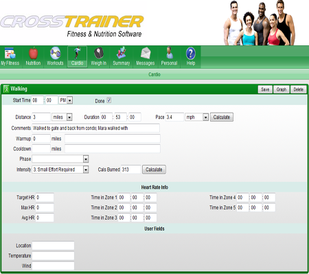Select the Cardio runner icon
Screen dimensions: 309x274
pos(77,53)
